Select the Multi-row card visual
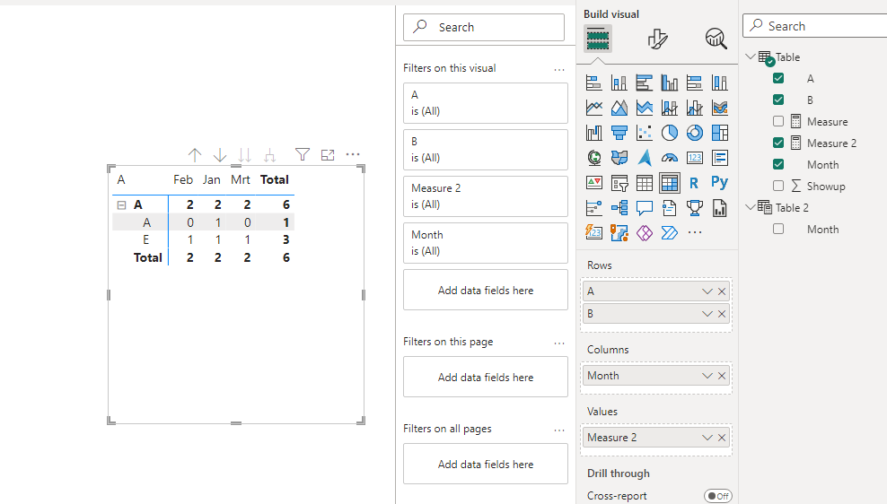Viewport: 887px width, 504px height. pos(720,158)
